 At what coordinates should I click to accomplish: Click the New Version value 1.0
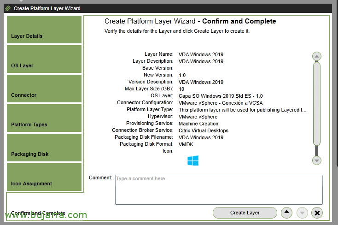(182, 75)
